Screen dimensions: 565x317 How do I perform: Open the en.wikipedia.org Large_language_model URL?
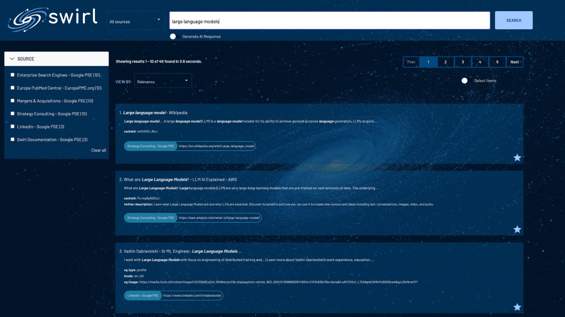(216, 146)
